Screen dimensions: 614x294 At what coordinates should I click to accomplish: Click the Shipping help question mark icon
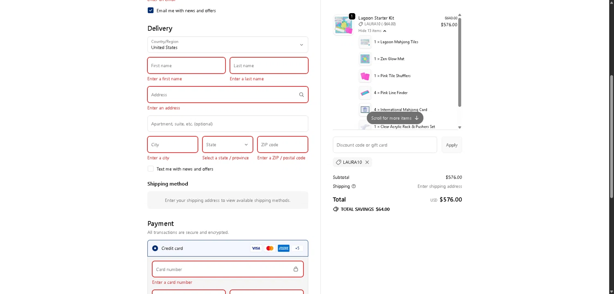point(354,186)
